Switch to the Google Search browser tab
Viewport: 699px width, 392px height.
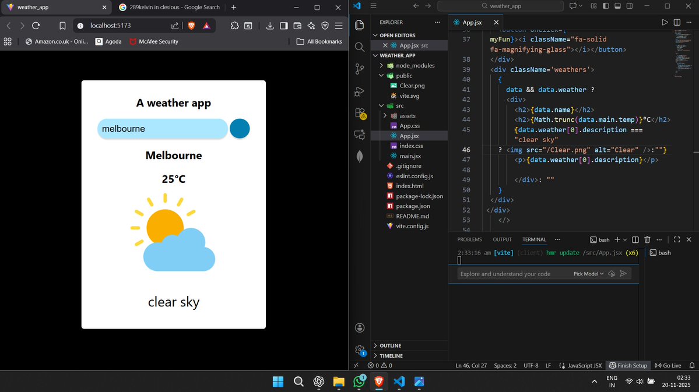pyautogui.click(x=169, y=7)
